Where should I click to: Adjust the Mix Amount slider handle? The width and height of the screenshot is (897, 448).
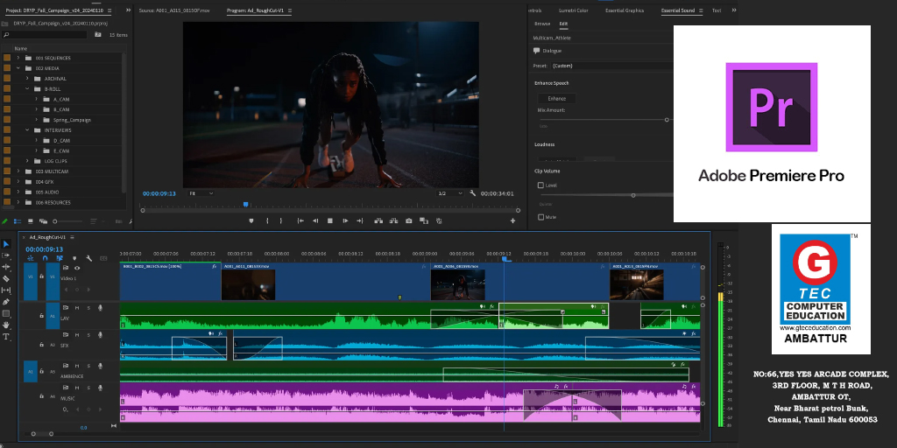666,119
